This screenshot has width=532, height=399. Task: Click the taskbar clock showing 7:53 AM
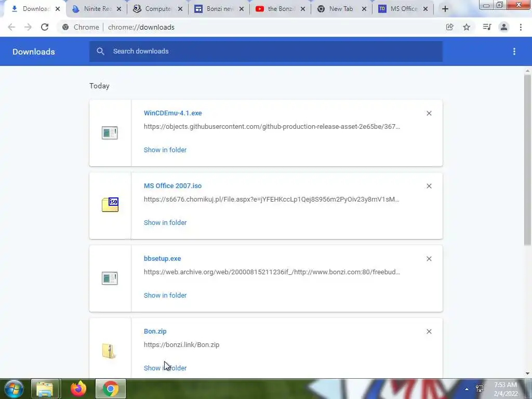click(506, 389)
